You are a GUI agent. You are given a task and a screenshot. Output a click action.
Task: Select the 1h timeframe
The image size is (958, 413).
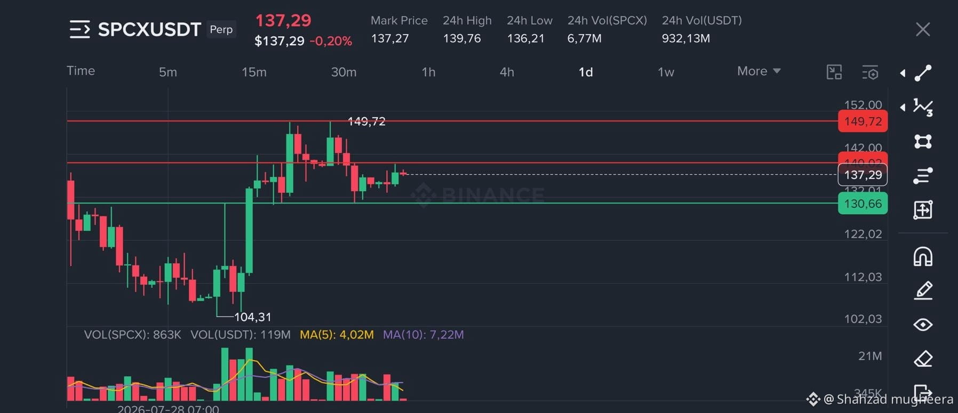pyautogui.click(x=428, y=72)
